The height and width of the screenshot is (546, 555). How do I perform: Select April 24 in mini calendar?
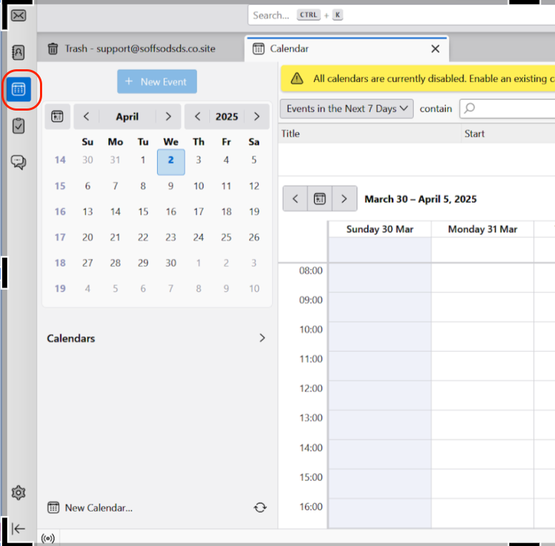[x=199, y=237]
